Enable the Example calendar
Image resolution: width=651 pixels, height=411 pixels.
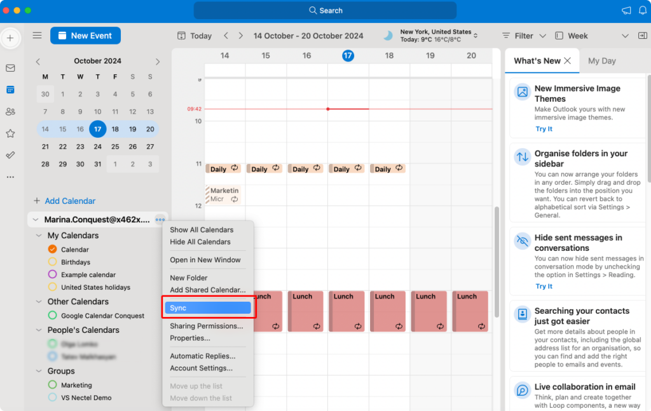(x=52, y=274)
